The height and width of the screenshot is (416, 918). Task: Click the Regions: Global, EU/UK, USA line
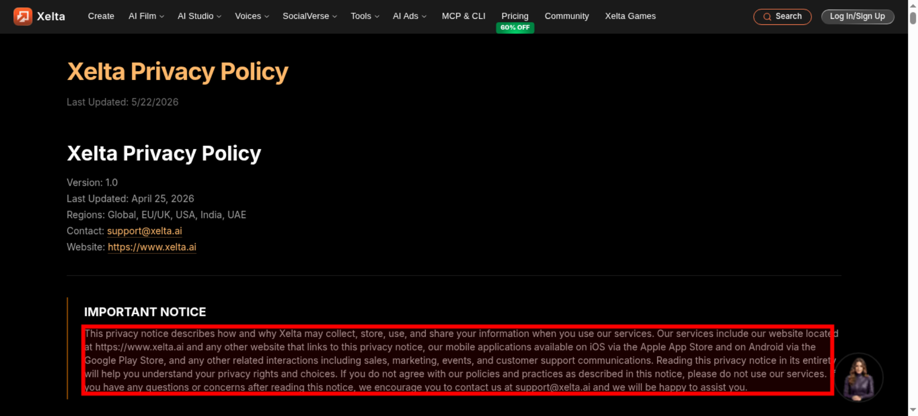click(x=157, y=215)
